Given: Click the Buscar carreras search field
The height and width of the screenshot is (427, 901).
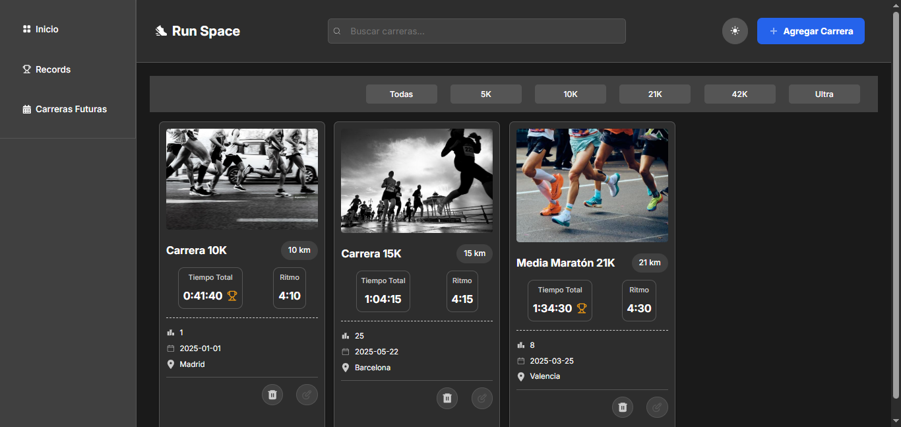Looking at the screenshot, I should coord(476,31).
